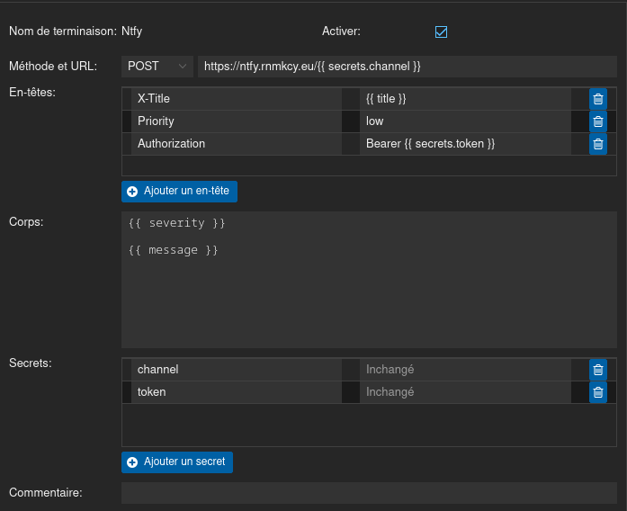Click Ajouter un en-tête button
The width and height of the screenshot is (627, 511).
coord(179,192)
